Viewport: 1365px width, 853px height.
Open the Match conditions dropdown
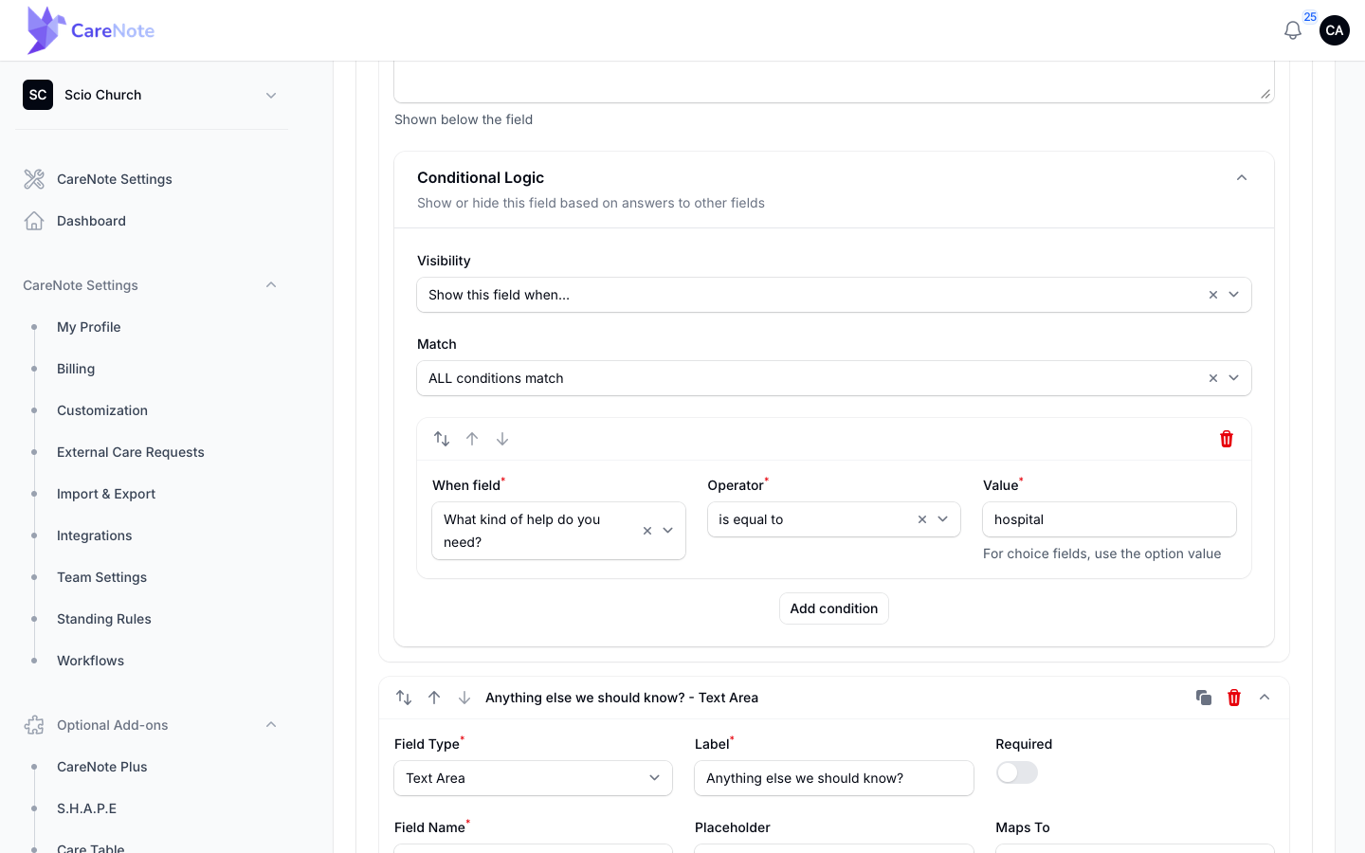point(834,378)
